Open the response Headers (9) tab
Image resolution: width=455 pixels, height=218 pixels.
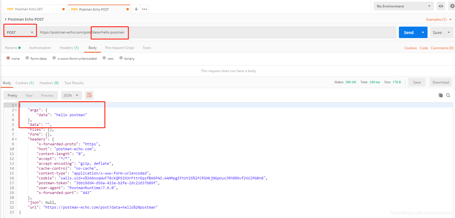[x=49, y=83]
